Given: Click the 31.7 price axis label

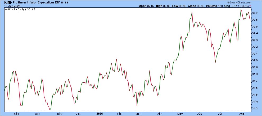Looking at the screenshot, I should click(255, 81).
